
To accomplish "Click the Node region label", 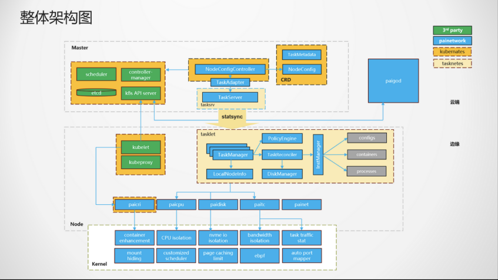I will point(76,224).
